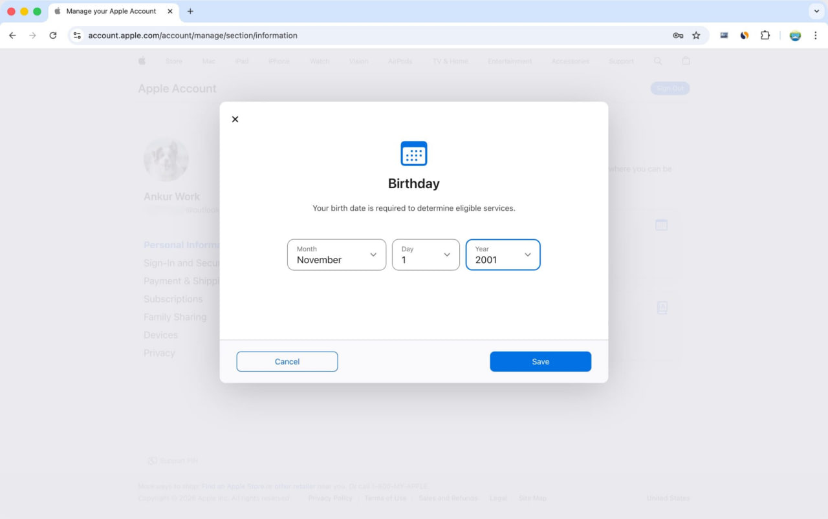The image size is (828, 519).
Task: Open the Year dropdown showing 2001
Action: point(503,255)
